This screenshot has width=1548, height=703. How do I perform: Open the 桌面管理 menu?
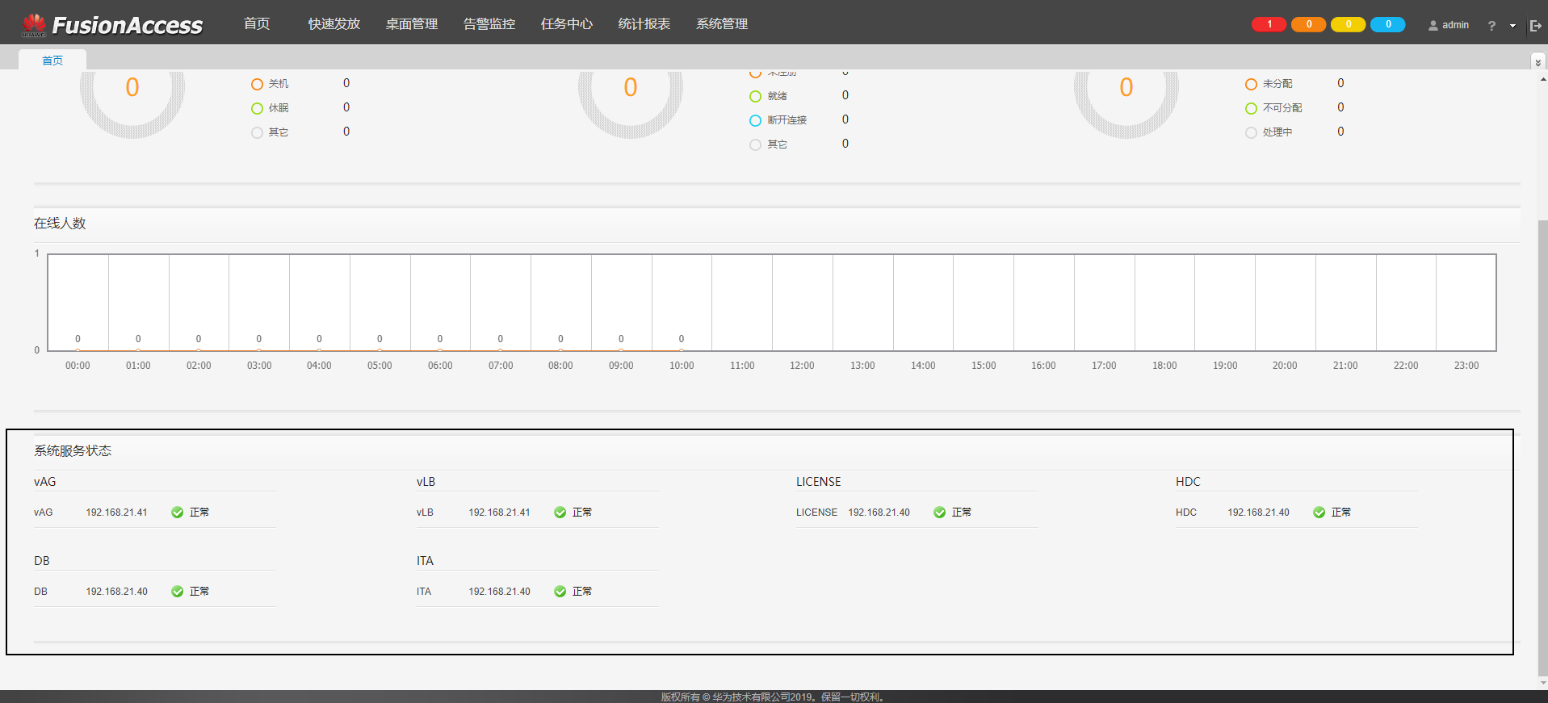tap(411, 24)
